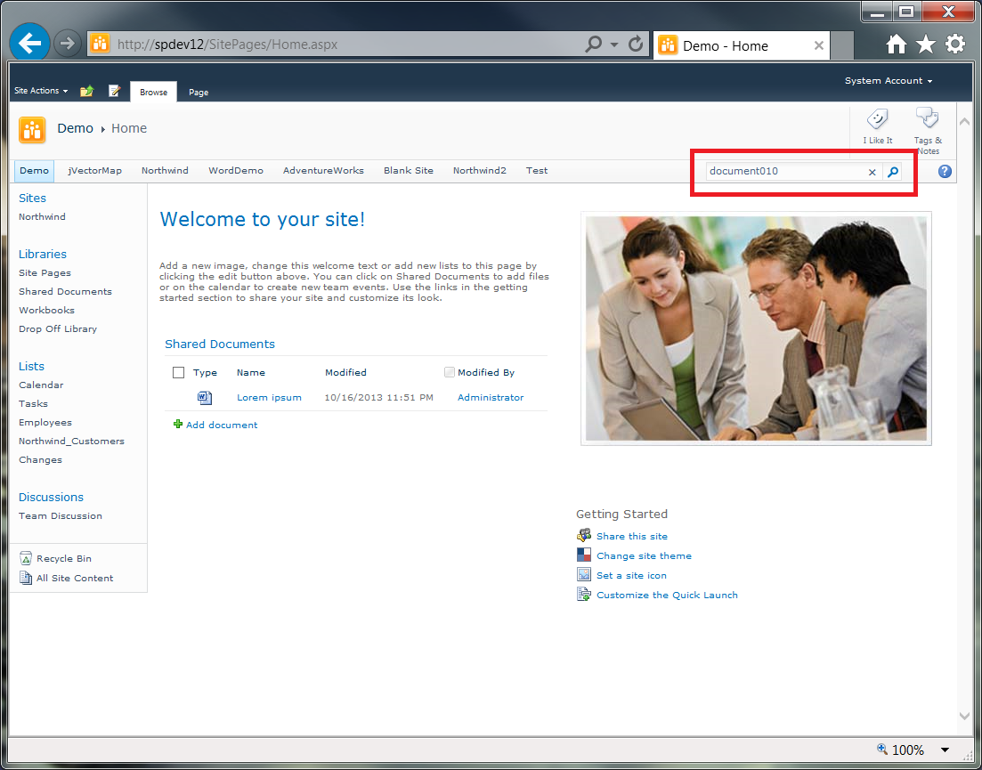Open the address bar autocomplete dropdown arrow

[614, 45]
